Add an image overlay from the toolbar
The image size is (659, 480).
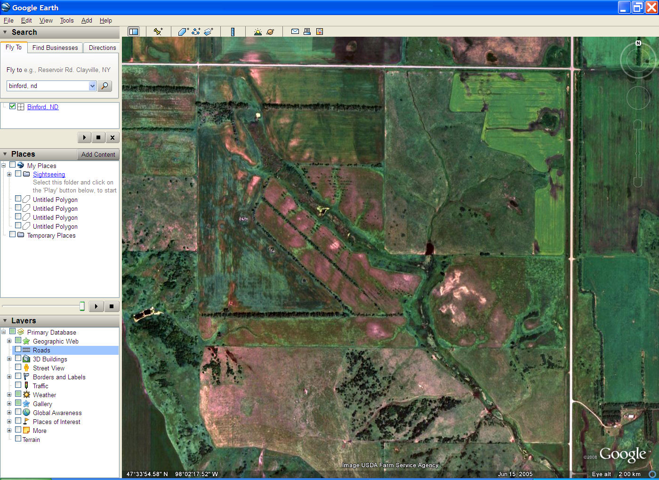[209, 32]
